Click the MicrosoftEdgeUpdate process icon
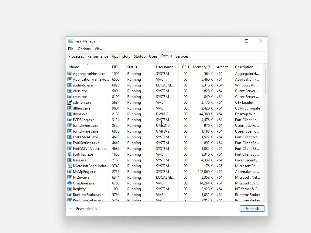The height and width of the screenshot is (233, 311). 70,166
